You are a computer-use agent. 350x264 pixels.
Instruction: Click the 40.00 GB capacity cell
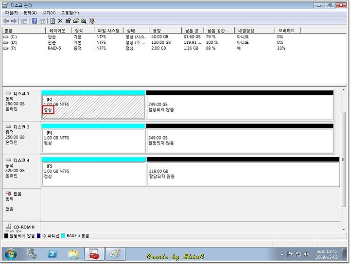tap(159, 36)
